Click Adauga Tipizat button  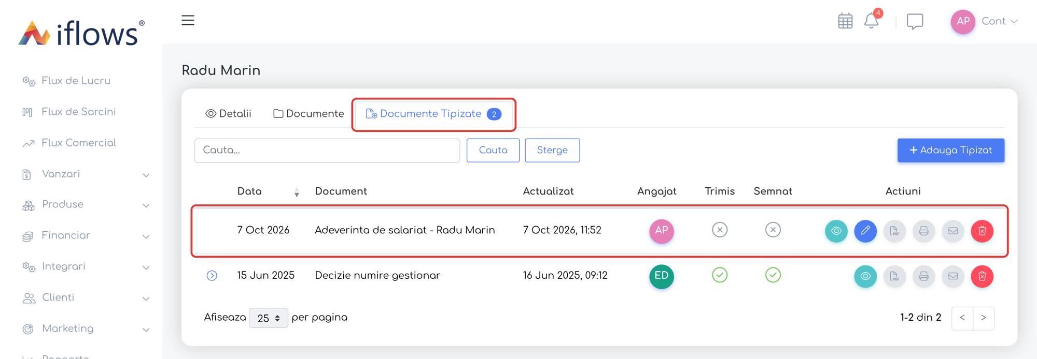coord(951,151)
